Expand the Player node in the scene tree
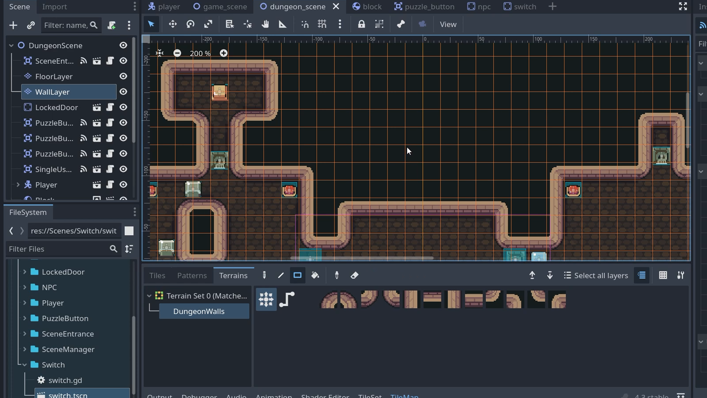This screenshot has height=398, width=707. [18, 185]
